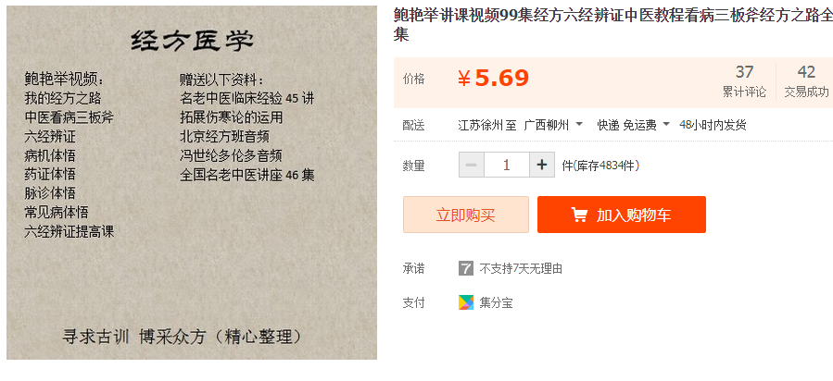
Task: Click the 7-day return policy icon
Action: pos(466,268)
